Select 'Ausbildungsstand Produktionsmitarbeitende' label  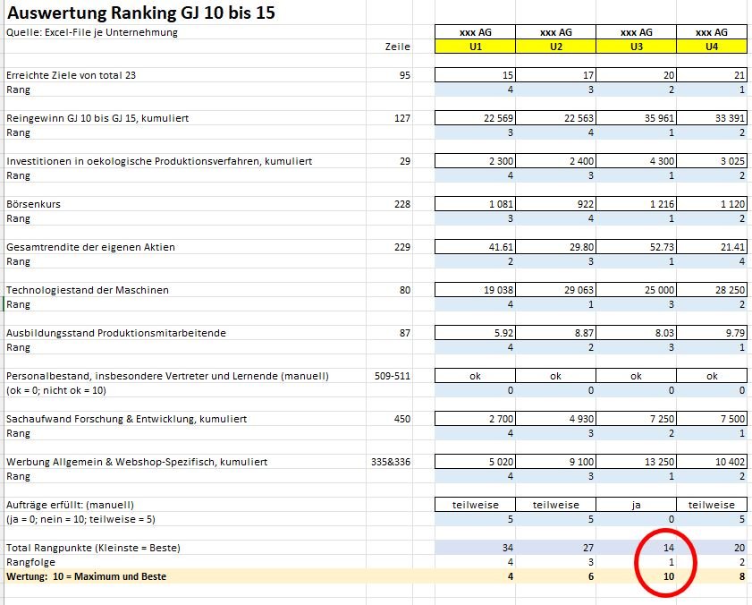tap(115, 333)
